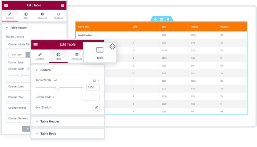This screenshot has width=257, height=147.
Task: Click the Reviews header cell in the table
Action: point(232,27)
